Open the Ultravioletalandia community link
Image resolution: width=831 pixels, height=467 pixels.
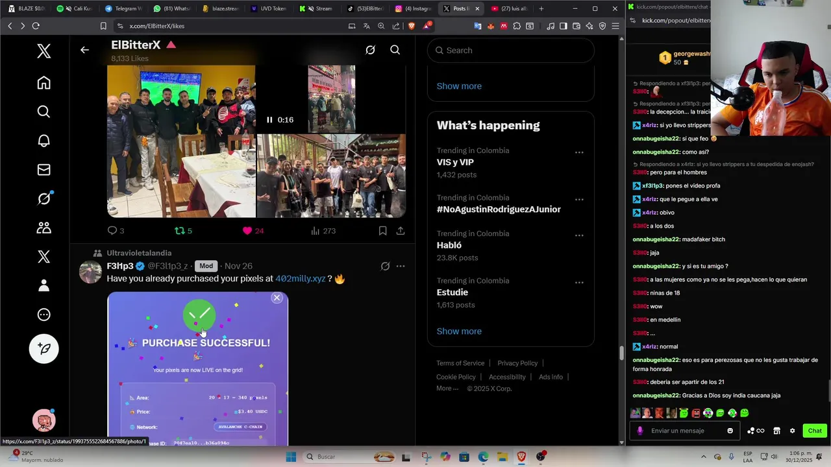139,253
